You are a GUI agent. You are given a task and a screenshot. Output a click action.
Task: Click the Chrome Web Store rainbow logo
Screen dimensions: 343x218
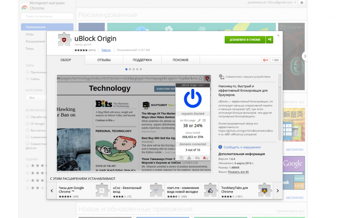25,7
